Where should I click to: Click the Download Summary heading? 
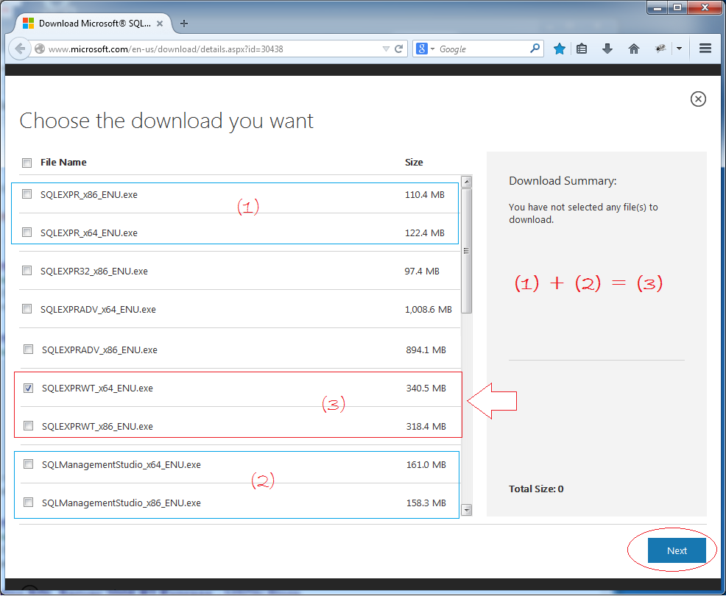pos(563,181)
